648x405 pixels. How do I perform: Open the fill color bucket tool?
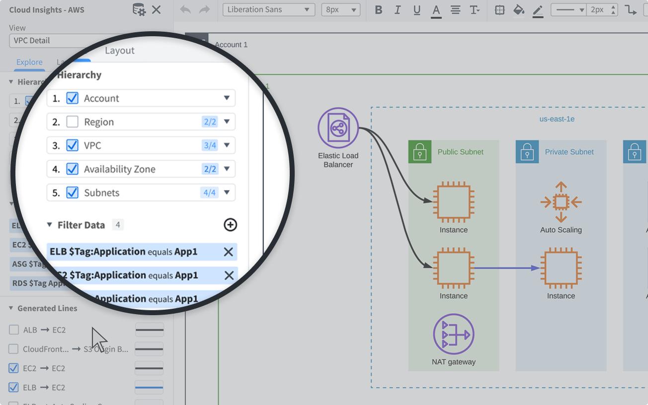pyautogui.click(x=519, y=10)
